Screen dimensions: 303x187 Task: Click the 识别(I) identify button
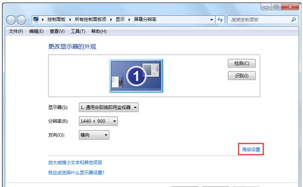(242, 76)
